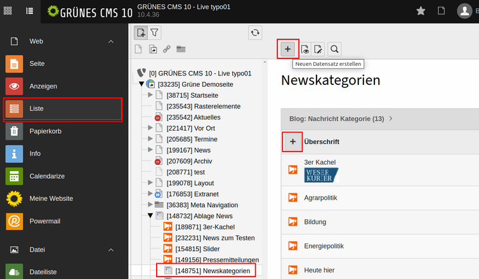Expand the News tree node
Image resolution: width=479 pixels, height=279 pixels.
click(150, 150)
